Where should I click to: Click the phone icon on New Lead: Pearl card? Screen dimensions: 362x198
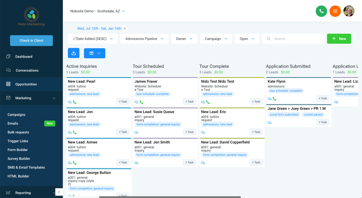[x=75, y=102]
